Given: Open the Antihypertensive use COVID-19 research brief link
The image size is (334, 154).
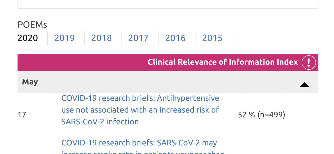Looking at the screenshot, I should (x=140, y=110).
